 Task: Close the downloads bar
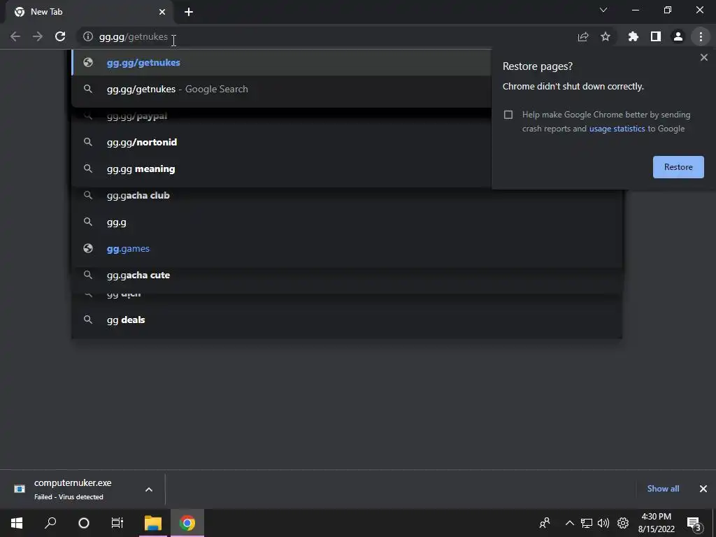703,489
